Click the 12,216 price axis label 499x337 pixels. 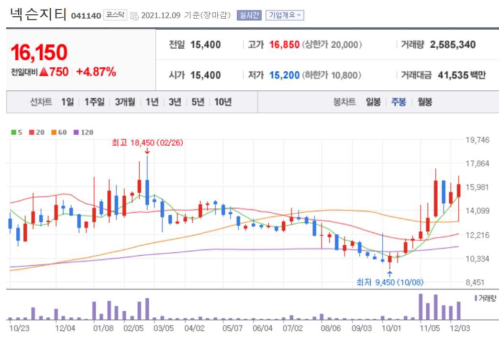[x=477, y=235]
